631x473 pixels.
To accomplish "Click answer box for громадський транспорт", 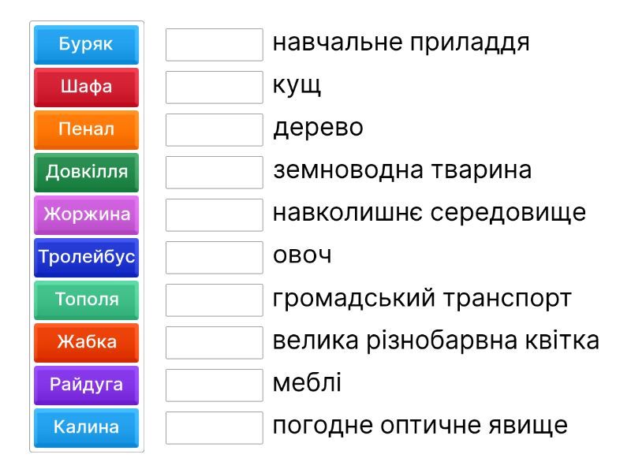I will [x=214, y=300].
